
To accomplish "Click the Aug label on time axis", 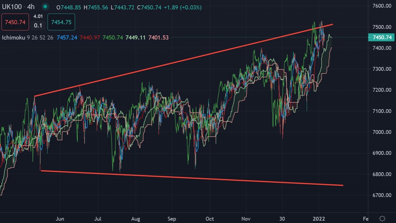I will coord(136,219).
